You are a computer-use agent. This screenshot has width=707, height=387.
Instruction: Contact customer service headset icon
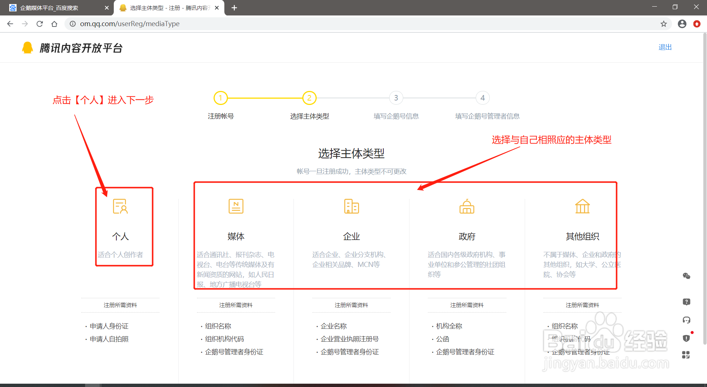point(686,320)
